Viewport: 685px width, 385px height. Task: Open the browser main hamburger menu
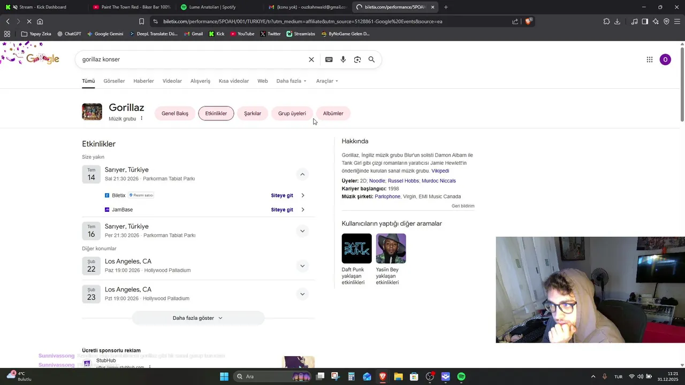[x=677, y=21]
